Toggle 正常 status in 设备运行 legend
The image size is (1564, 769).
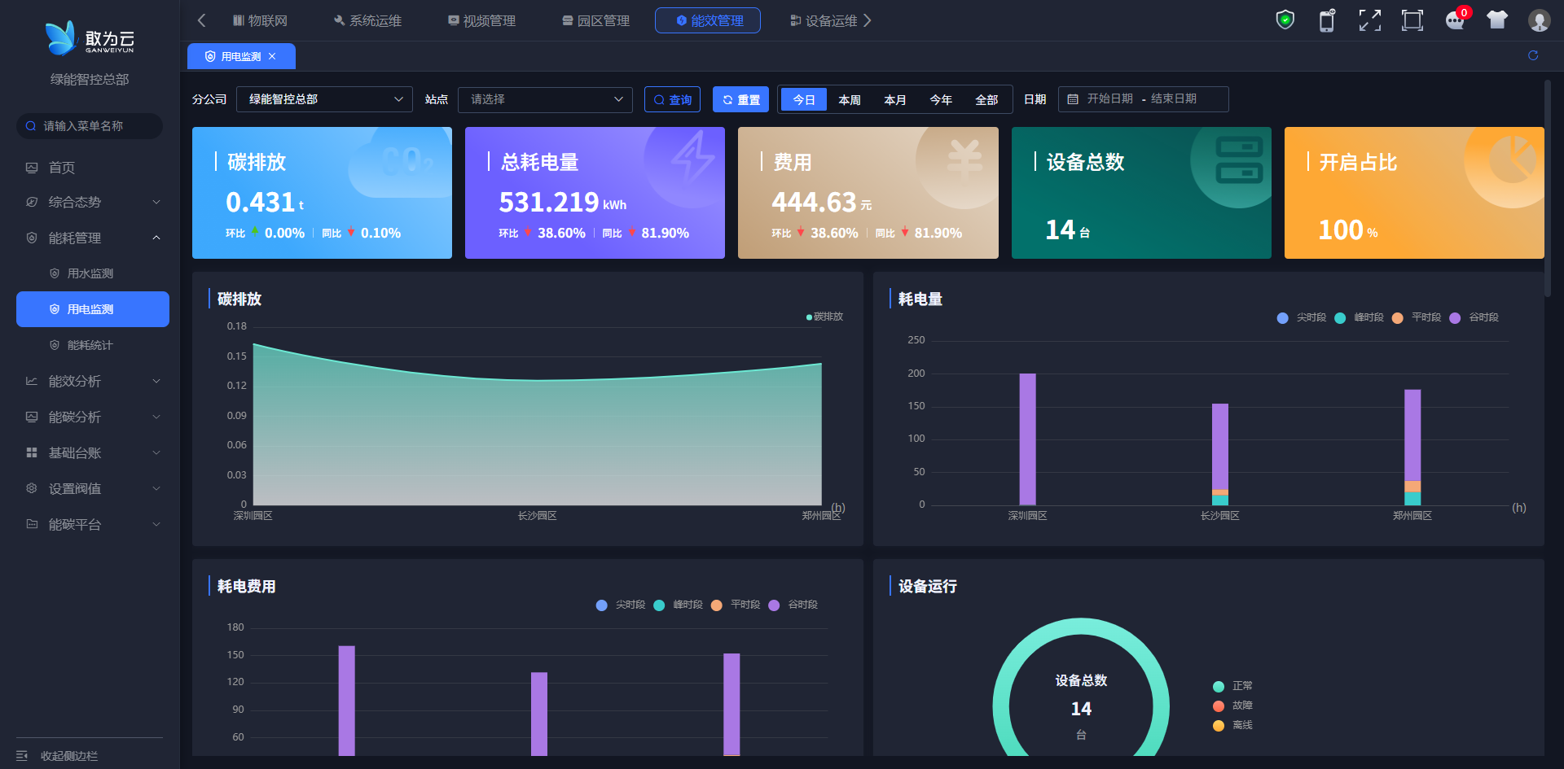click(x=1232, y=686)
